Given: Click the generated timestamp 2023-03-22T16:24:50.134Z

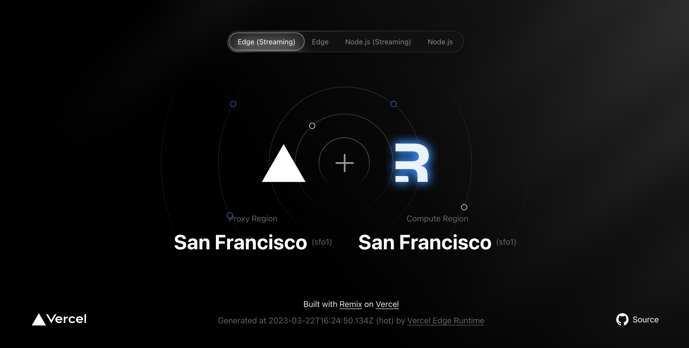Looking at the screenshot, I should (x=321, y=321).
